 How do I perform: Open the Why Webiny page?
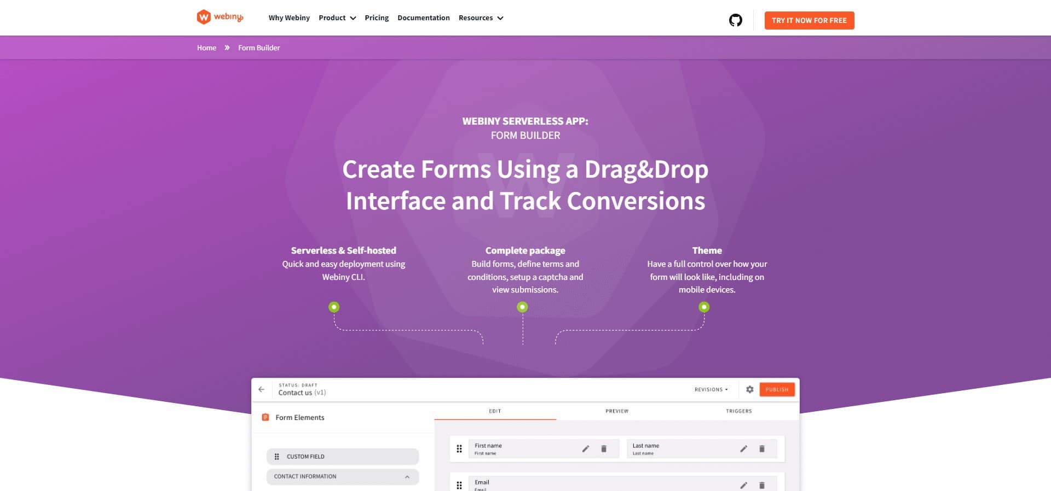(289, 18)
